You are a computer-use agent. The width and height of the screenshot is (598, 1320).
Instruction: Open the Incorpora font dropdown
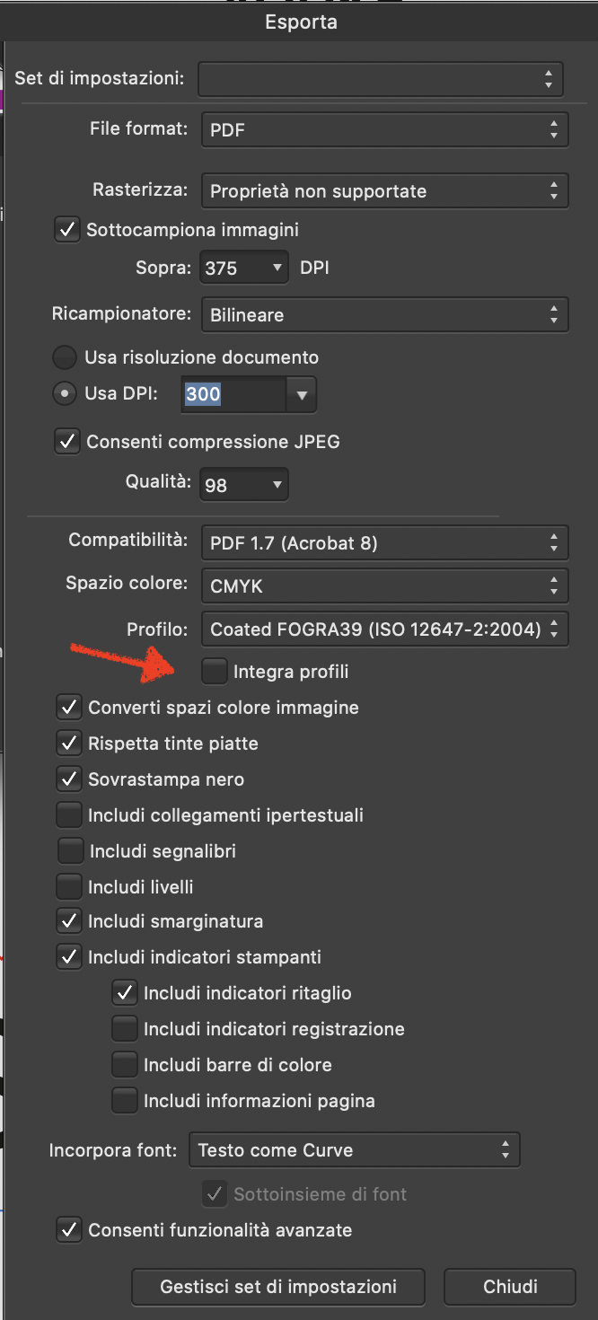click(x=355, y=1150)
